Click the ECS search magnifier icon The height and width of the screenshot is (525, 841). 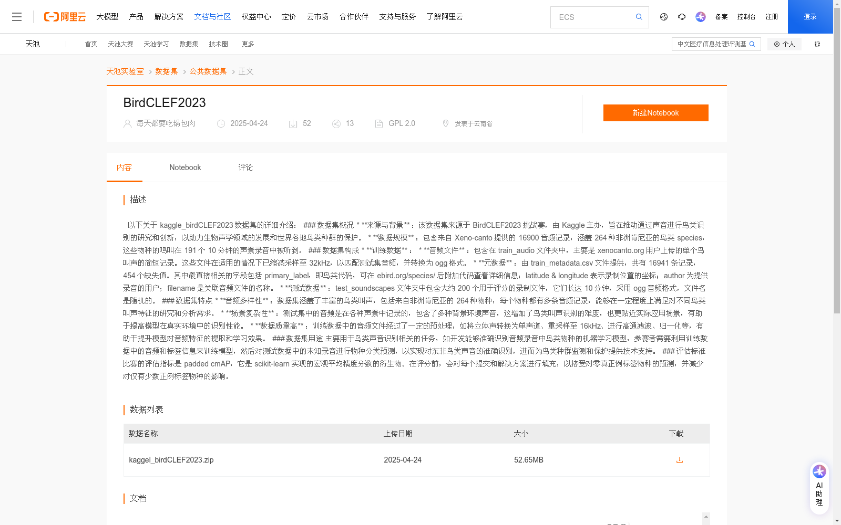tap(639, 17)
